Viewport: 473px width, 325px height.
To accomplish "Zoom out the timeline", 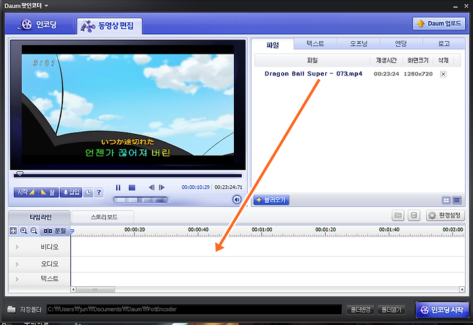I will pos(34,231).
